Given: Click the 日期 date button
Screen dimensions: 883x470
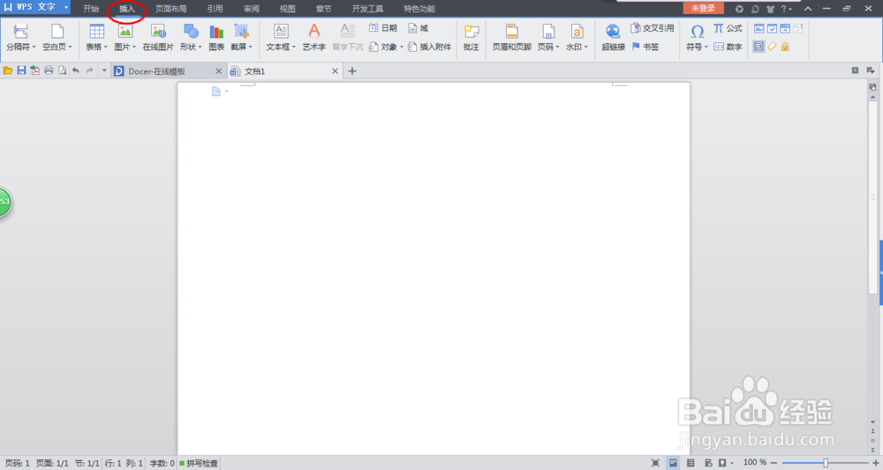Looking at the screenshot, I should tap(383, 28).
